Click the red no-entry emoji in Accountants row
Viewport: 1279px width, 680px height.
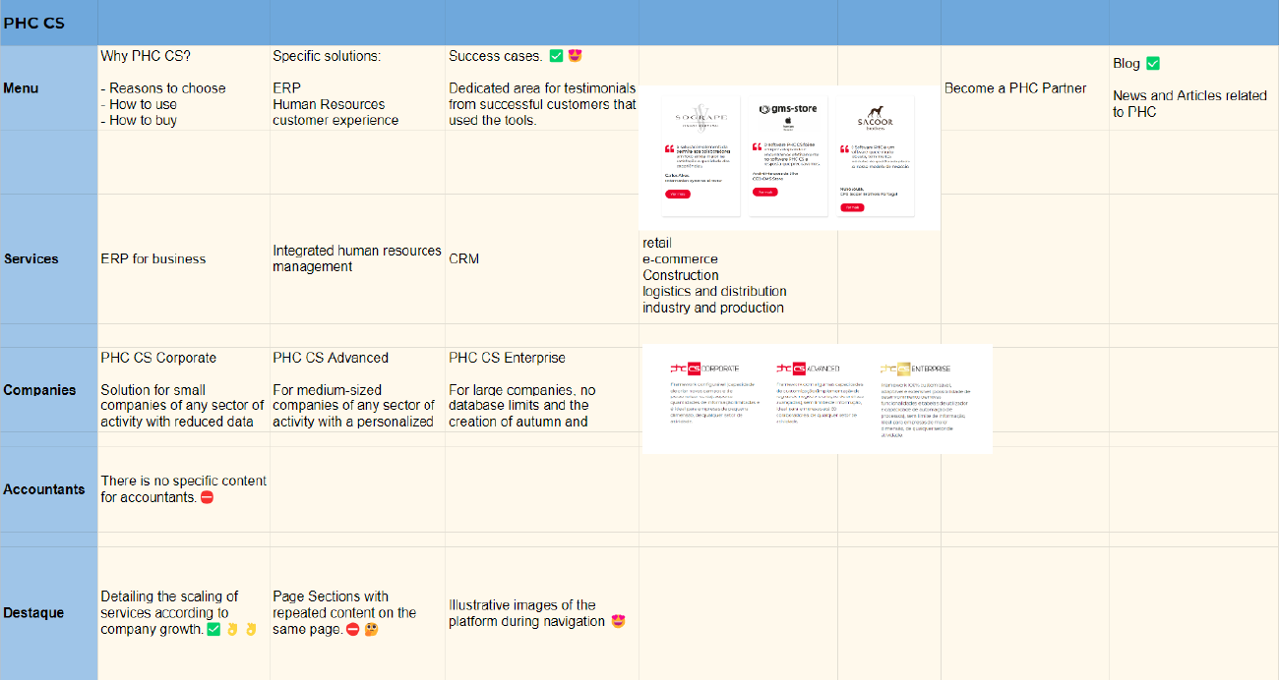coord(207,497)
